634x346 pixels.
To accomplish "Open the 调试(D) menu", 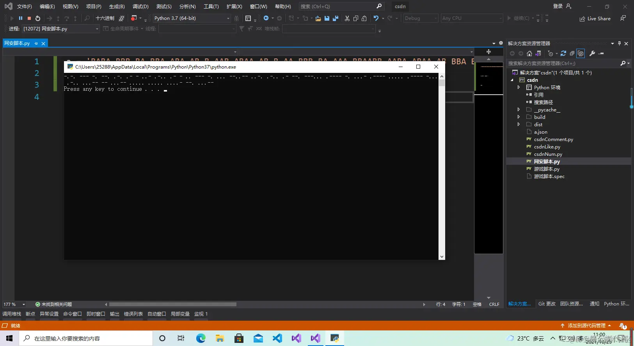I will pyautogui.click(x=140, y=7).
